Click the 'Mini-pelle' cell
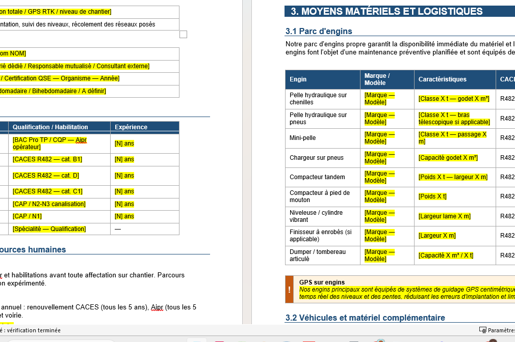This screenshot has height=342, width=515. pyautogui.click(x=323, y=138)
